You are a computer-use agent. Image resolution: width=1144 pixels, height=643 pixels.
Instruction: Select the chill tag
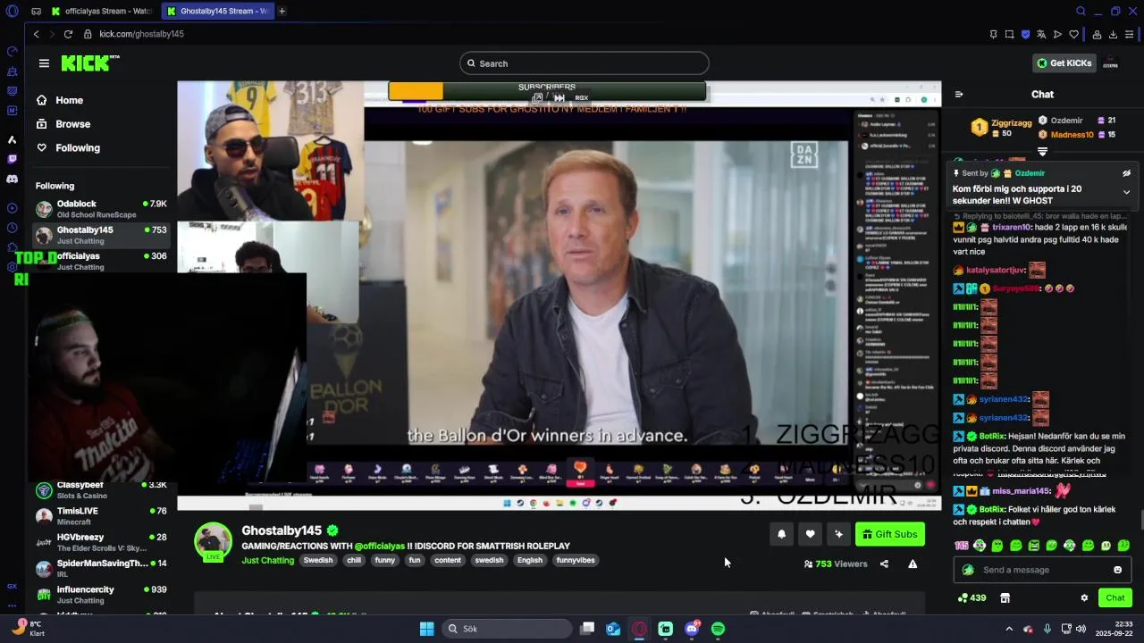(x=354, y=560)
